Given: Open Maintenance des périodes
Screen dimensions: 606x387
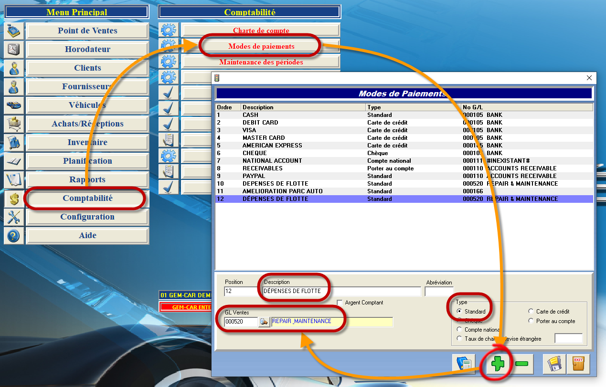Looking at the screenshot, I should coord(261,62).
